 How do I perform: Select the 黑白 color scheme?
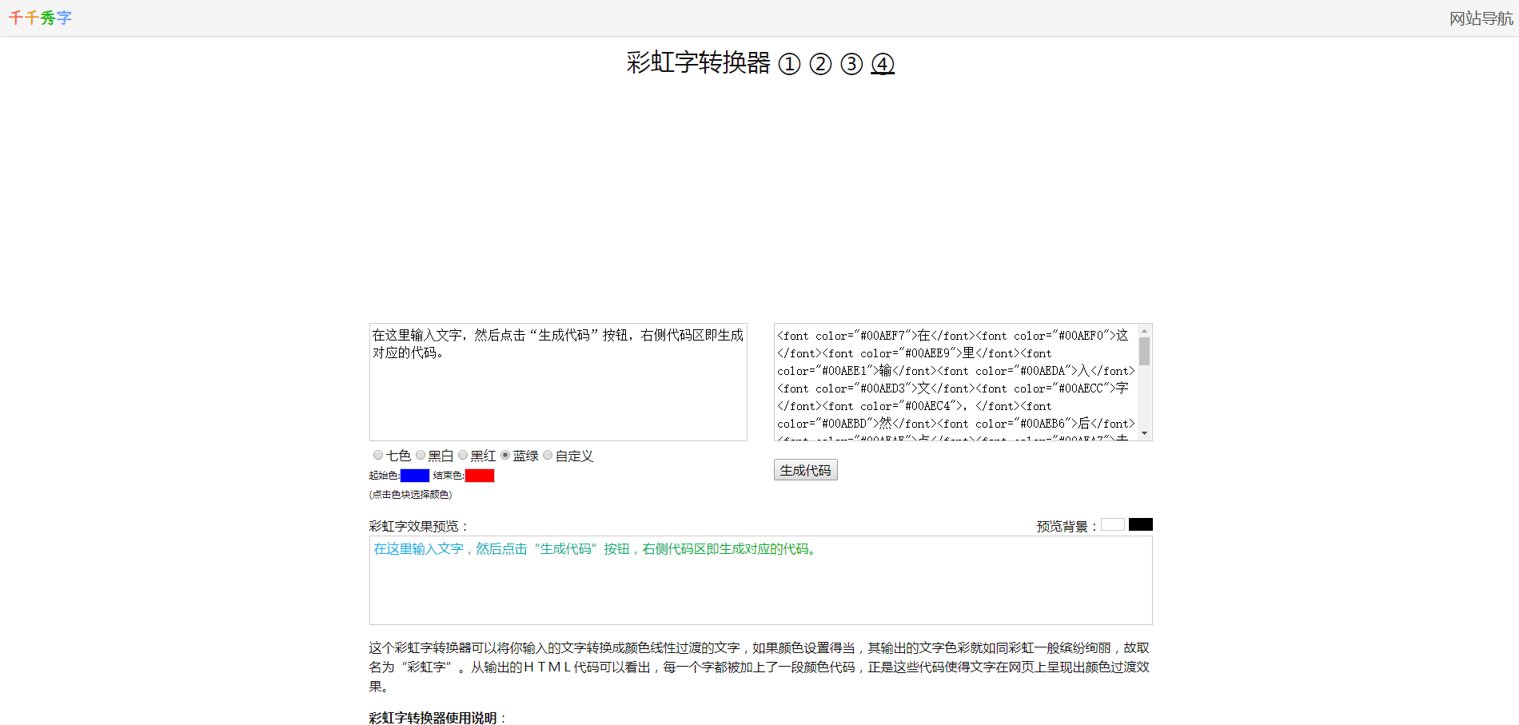[x=421, y=456]
